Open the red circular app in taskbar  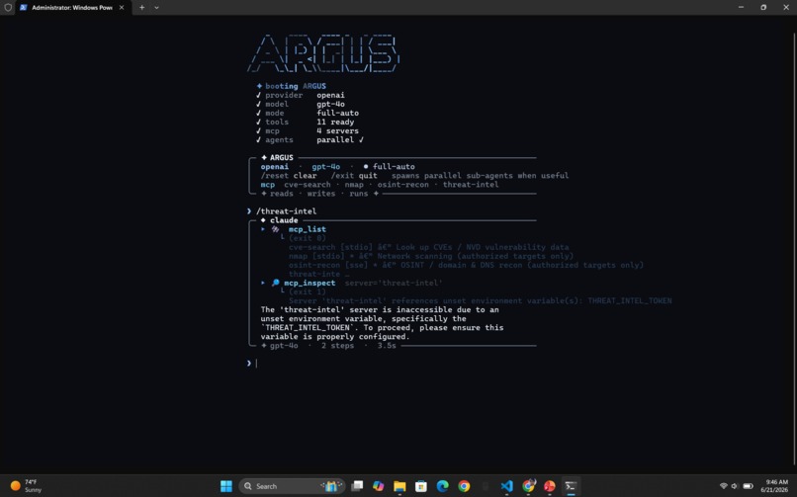coord(550,486)
